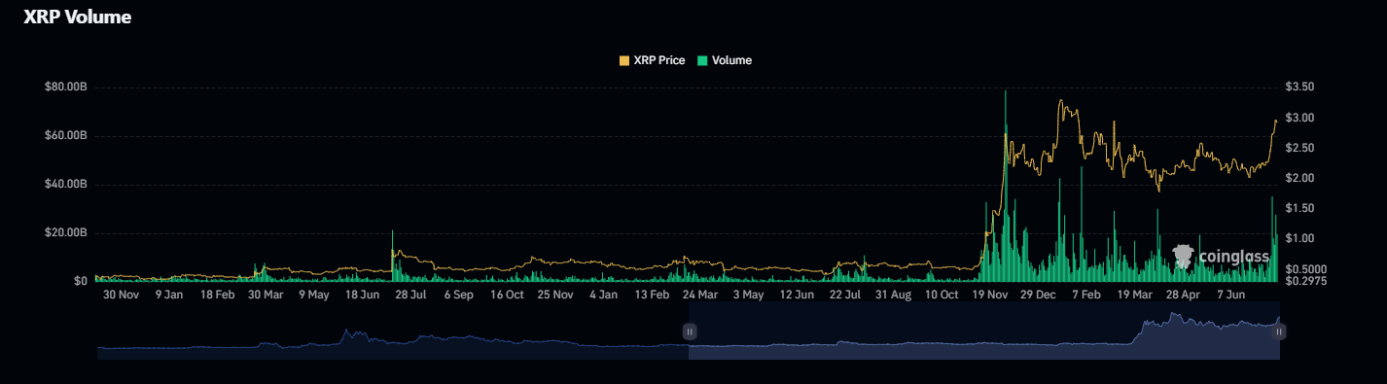Click the 30 Nov date label
Image resolution: width=1387 pixels, height=384 pixels.
click(121, 295)
